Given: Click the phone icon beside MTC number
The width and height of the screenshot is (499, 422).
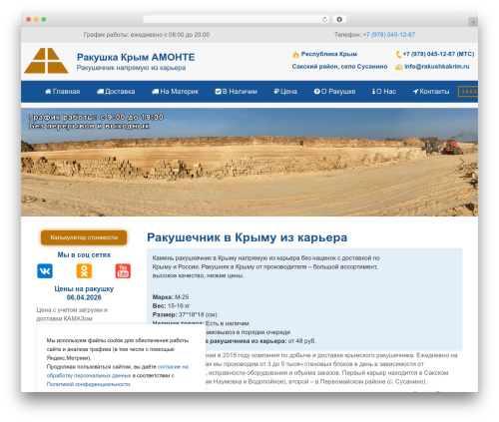Looking at the screenshot, I should [398, 54].
